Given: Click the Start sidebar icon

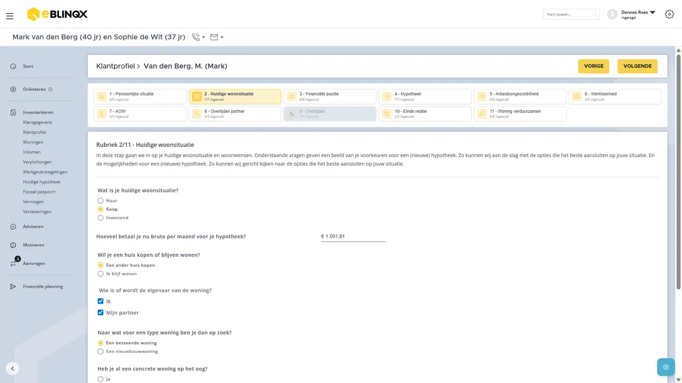Looking at the screenshot, I should 13,66.
